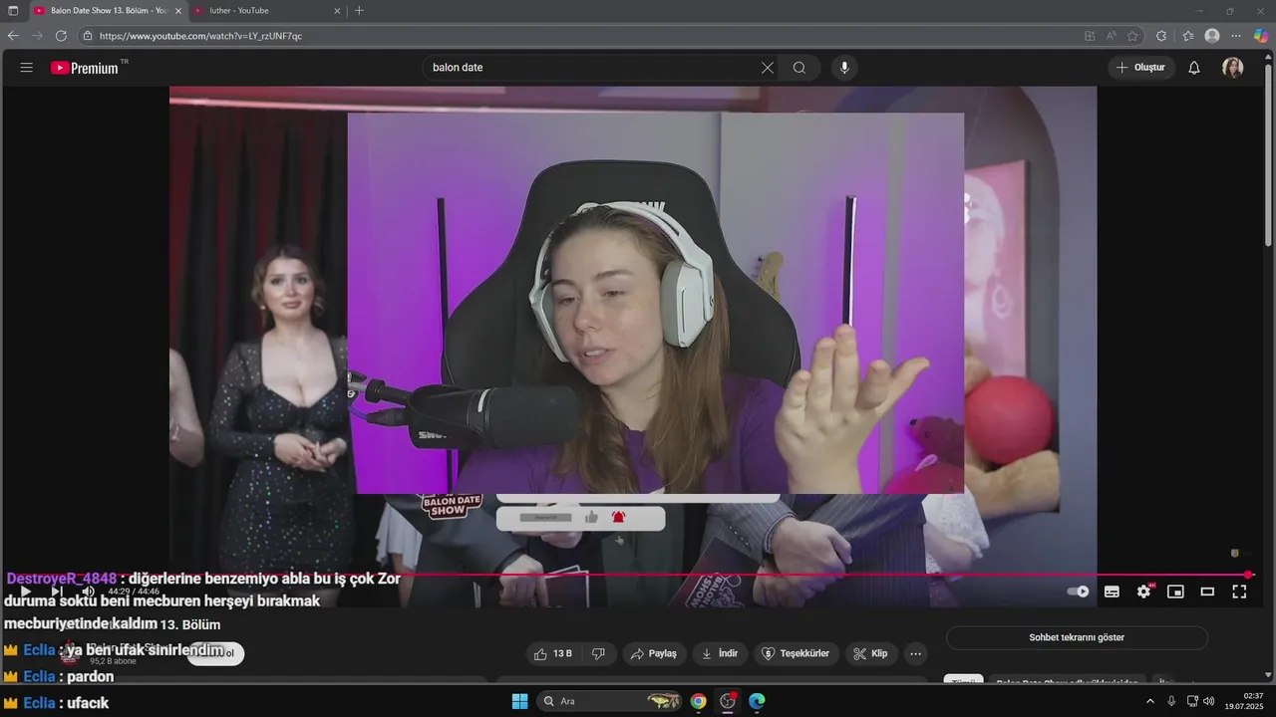This screenshot has height=717, width=1276.
Task: Click the İndir download button
Action: click(720, 653)
